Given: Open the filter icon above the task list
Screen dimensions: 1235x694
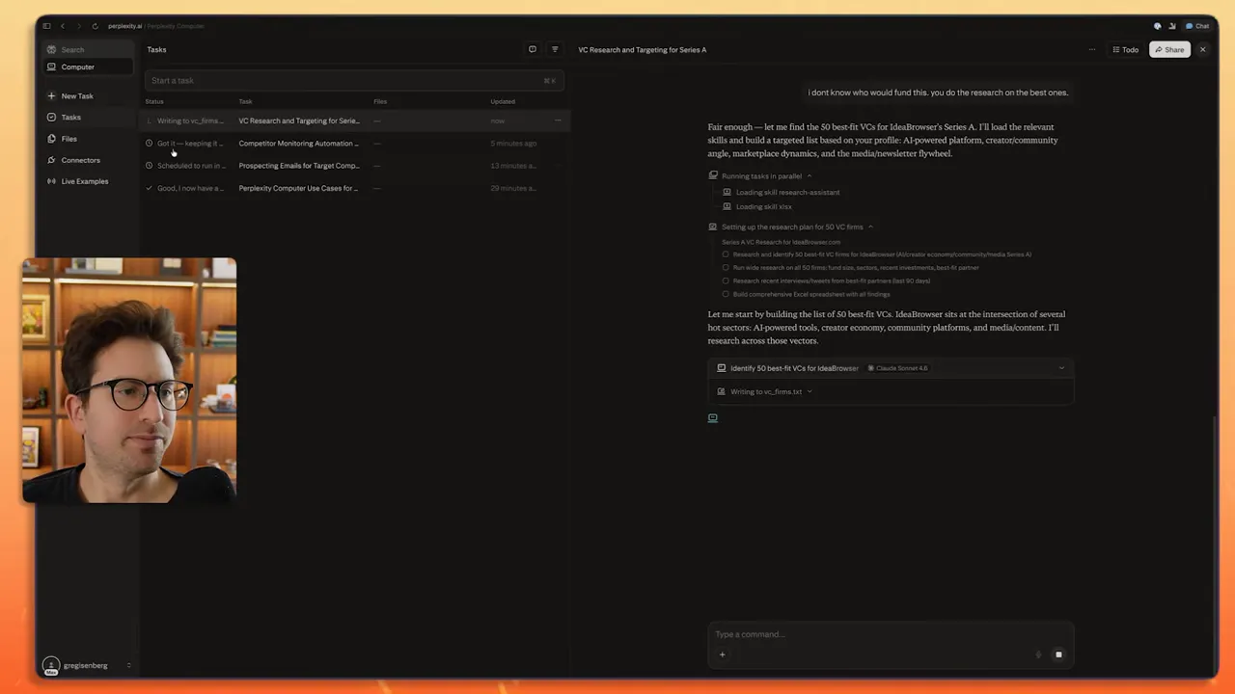Looking at the screenshot, I should click(555, 49).
